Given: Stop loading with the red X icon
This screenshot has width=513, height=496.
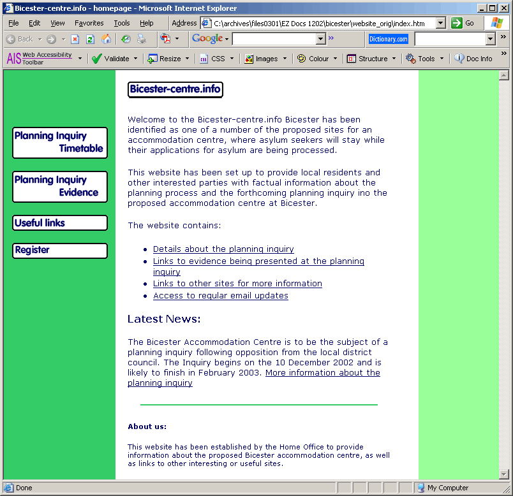Looking at the screenshot, I should pos(75,40).
